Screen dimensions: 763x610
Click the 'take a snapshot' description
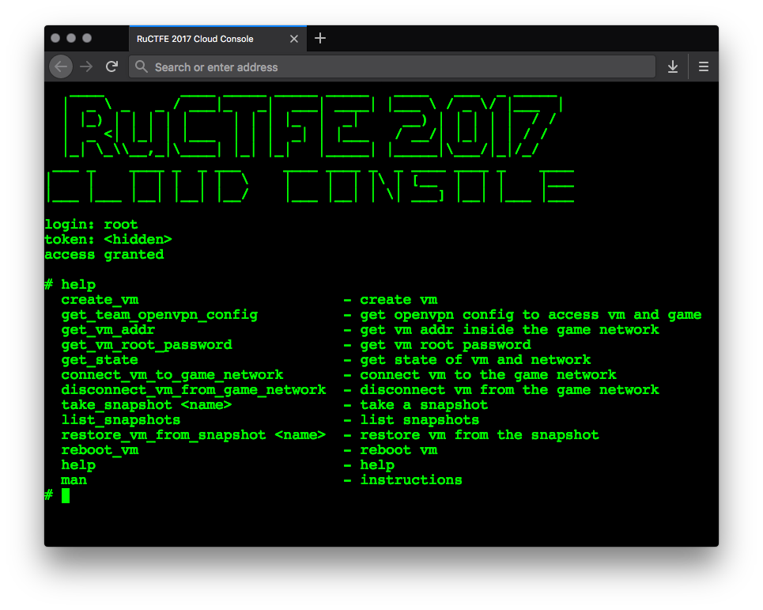point(424,405)
